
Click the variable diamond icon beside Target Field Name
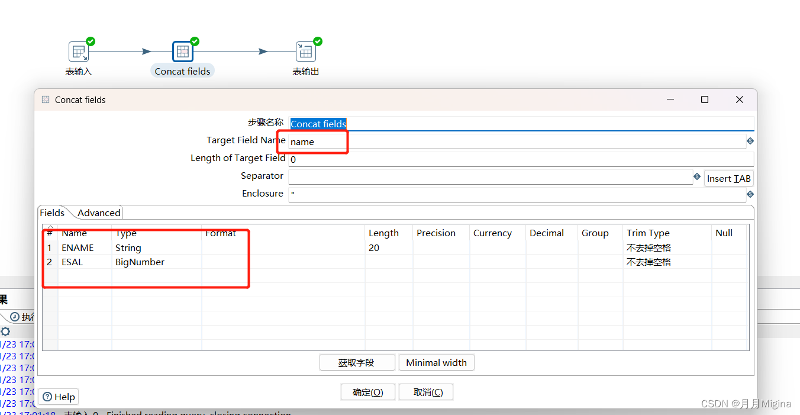coord(750,141)
